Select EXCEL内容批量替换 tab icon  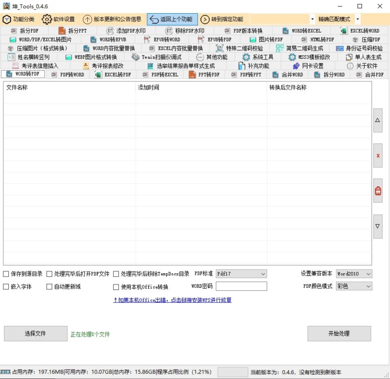point(152,48)
